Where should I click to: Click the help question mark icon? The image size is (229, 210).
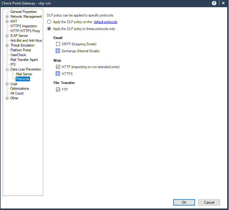[214, 3]
